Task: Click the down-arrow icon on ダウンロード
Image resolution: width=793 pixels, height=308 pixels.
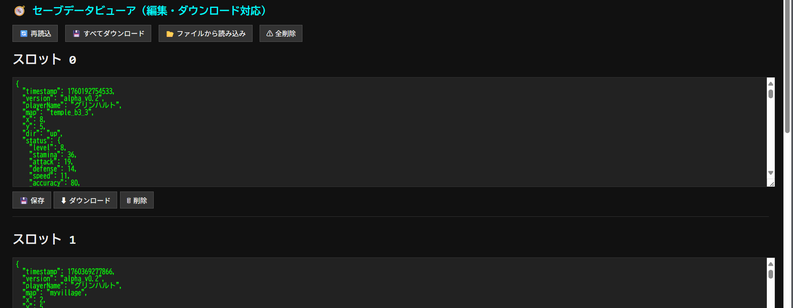Action: coord(64,201)
